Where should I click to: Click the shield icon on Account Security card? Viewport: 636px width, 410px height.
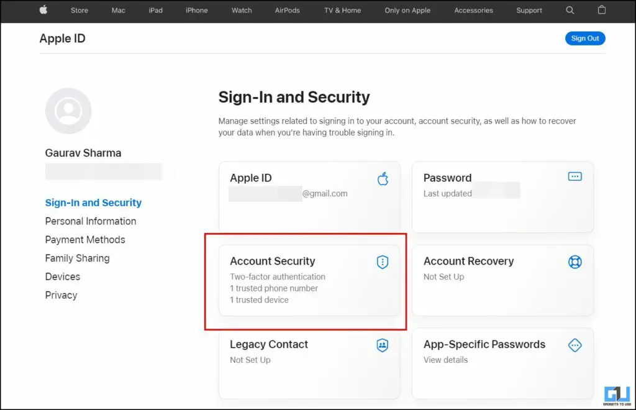coord(383,262)
